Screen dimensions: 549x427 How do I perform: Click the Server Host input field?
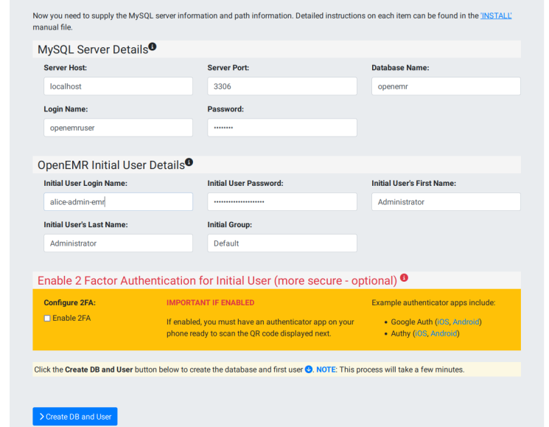(118, 86)
